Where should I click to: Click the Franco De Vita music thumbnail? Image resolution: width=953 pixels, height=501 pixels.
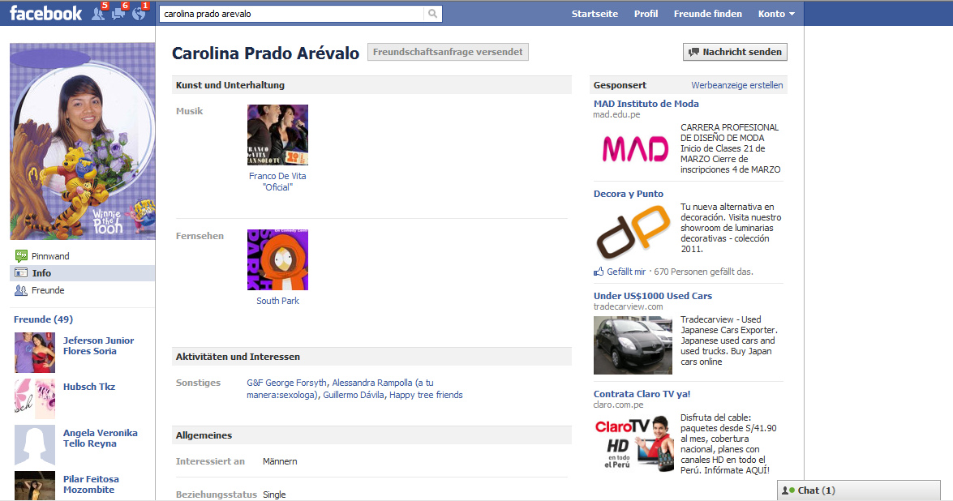[277, 135]
